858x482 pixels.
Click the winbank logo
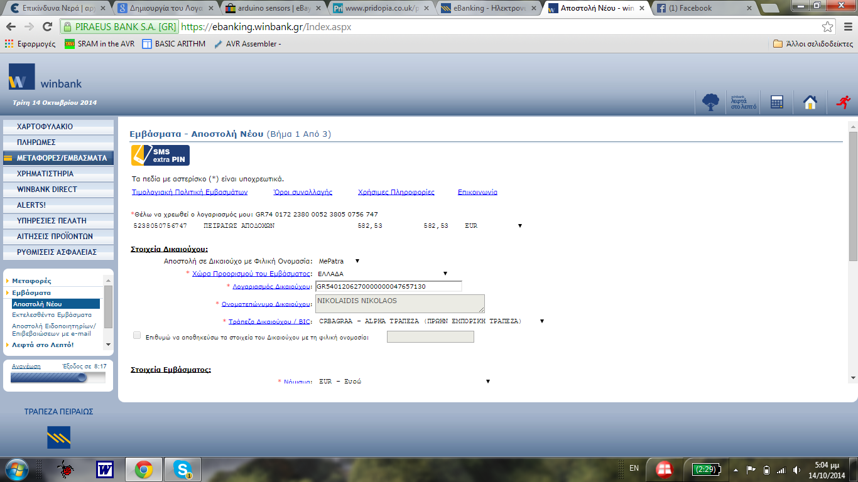(x=45, y=77)
